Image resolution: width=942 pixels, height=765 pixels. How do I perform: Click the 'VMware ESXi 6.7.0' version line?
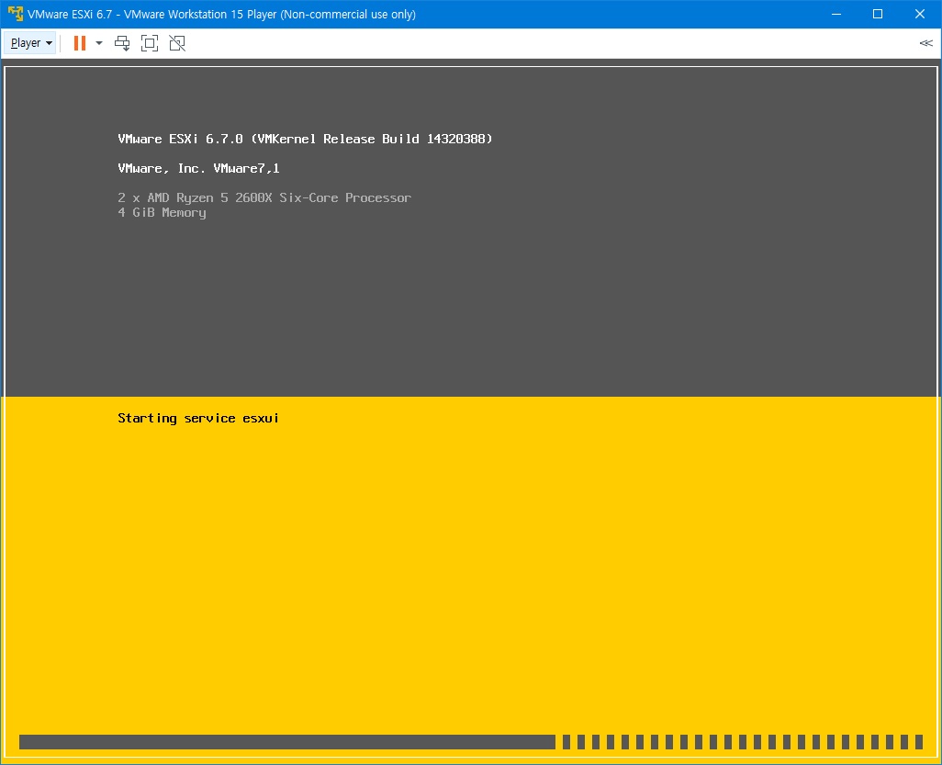tap(305, 139)
